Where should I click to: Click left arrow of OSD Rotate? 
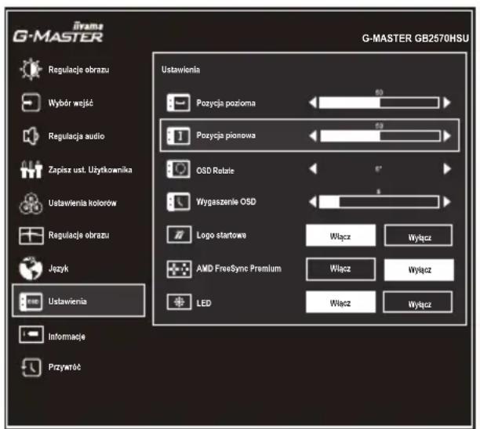pyautogui.click(x=313, y=168)
